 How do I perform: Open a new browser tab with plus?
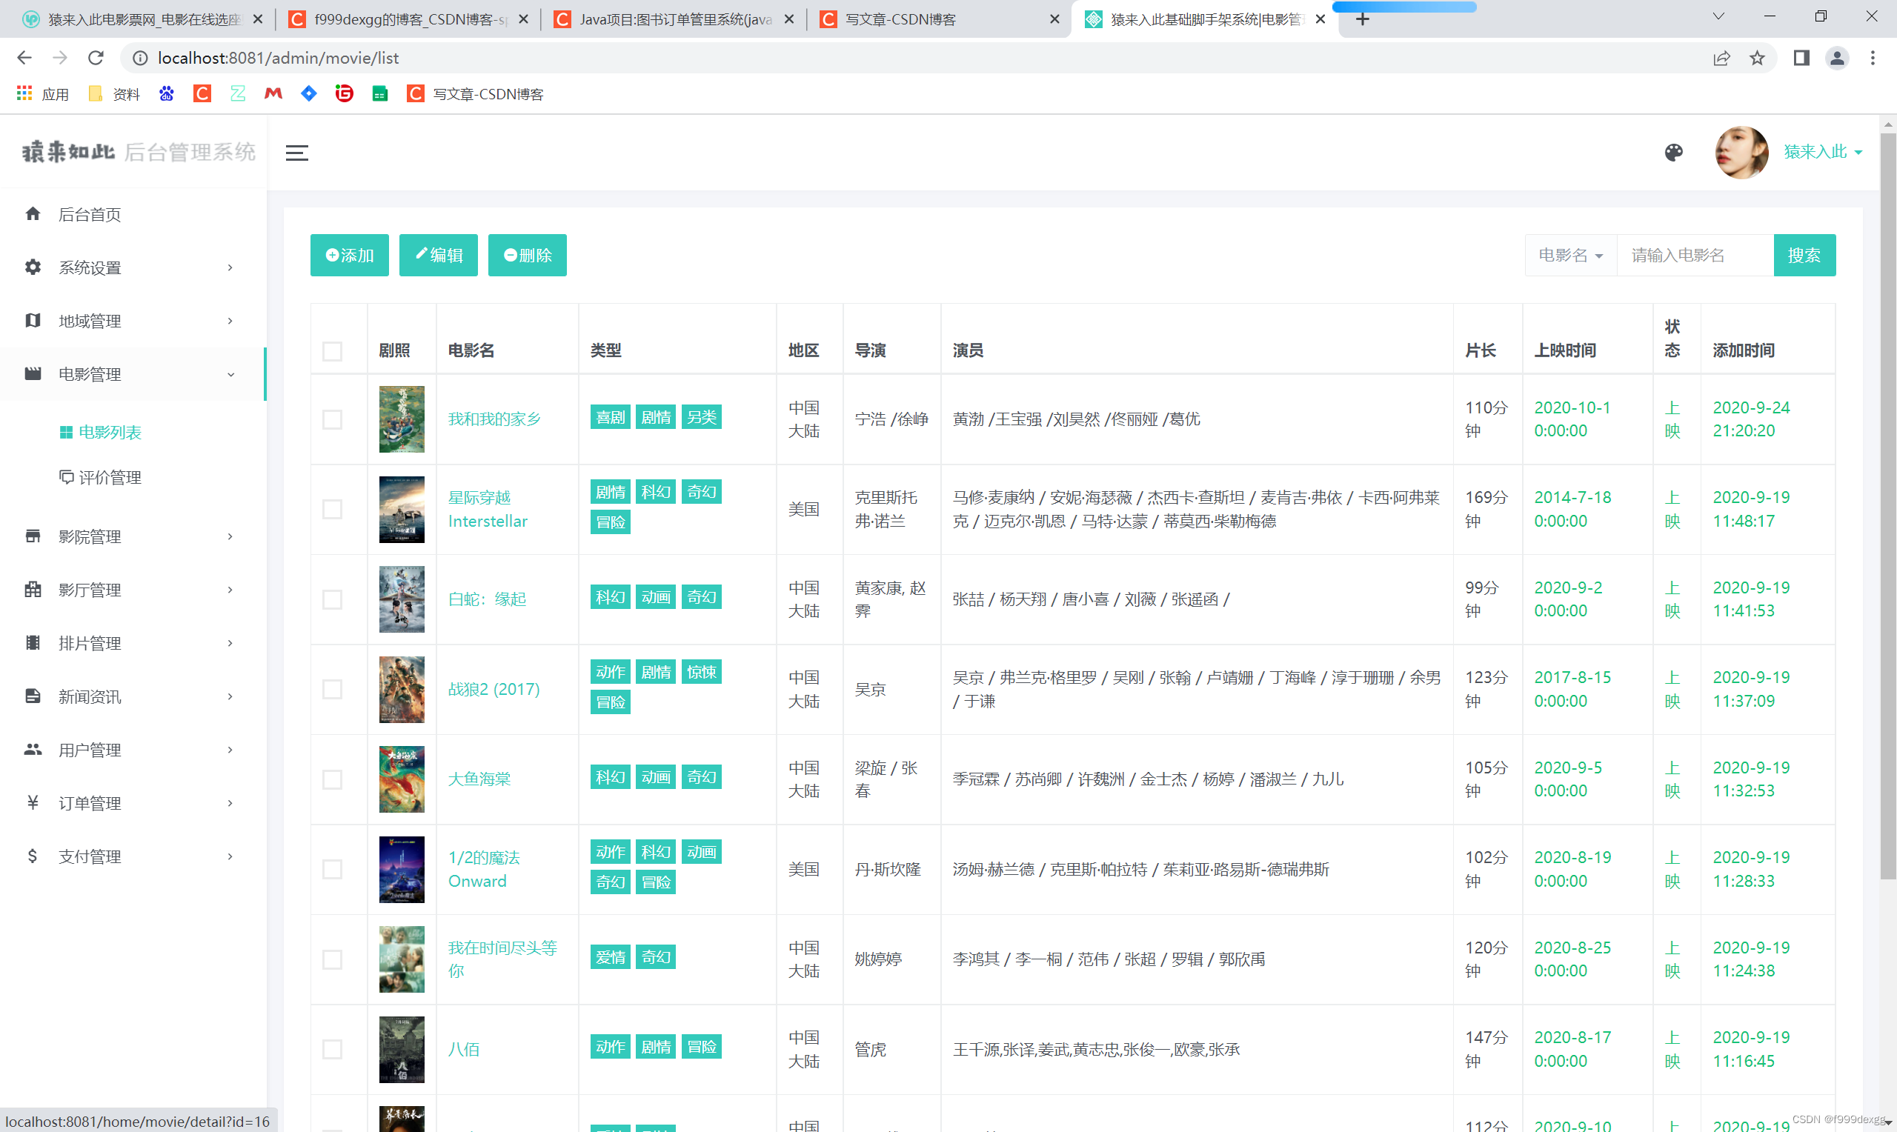tap(1363, 19)
